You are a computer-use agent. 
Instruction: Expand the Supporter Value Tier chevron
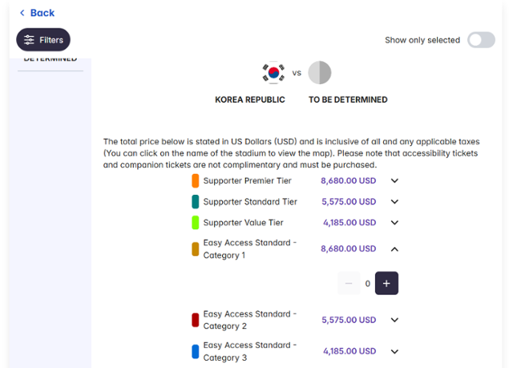coord(394,223)
